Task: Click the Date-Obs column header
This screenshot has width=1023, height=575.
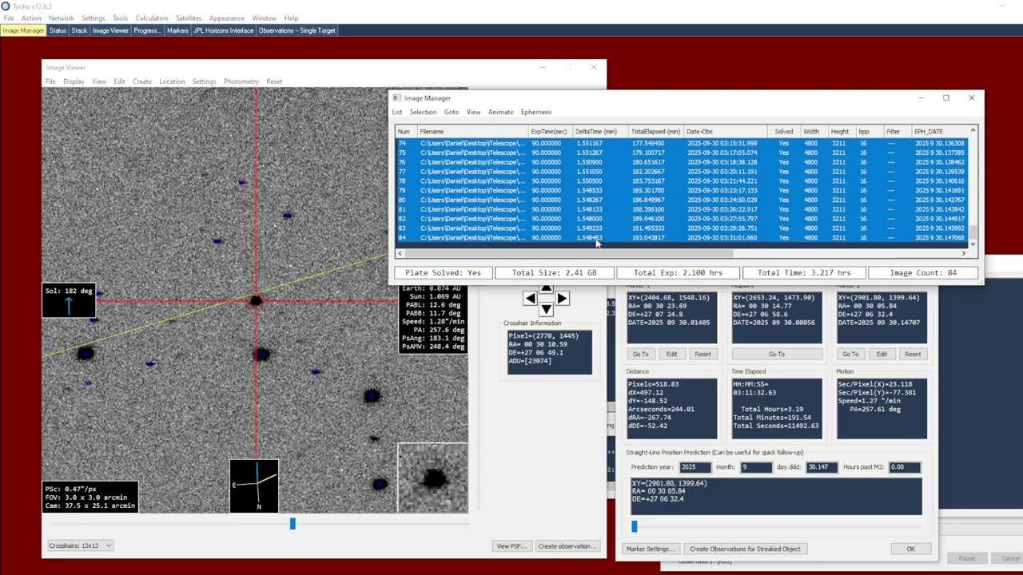Action: click(726, 132)
